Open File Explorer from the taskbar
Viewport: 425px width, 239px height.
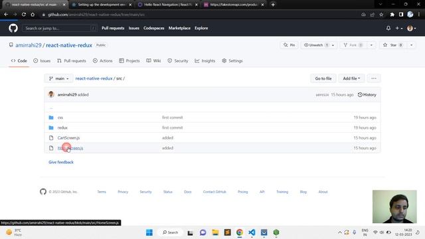(215, 232)
